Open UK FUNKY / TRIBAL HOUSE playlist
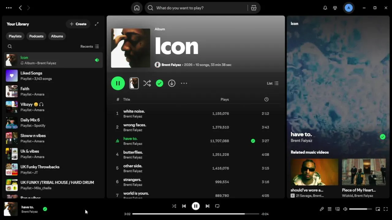The height and width of the screenshot is (220, 392). [x=53, y=185]
